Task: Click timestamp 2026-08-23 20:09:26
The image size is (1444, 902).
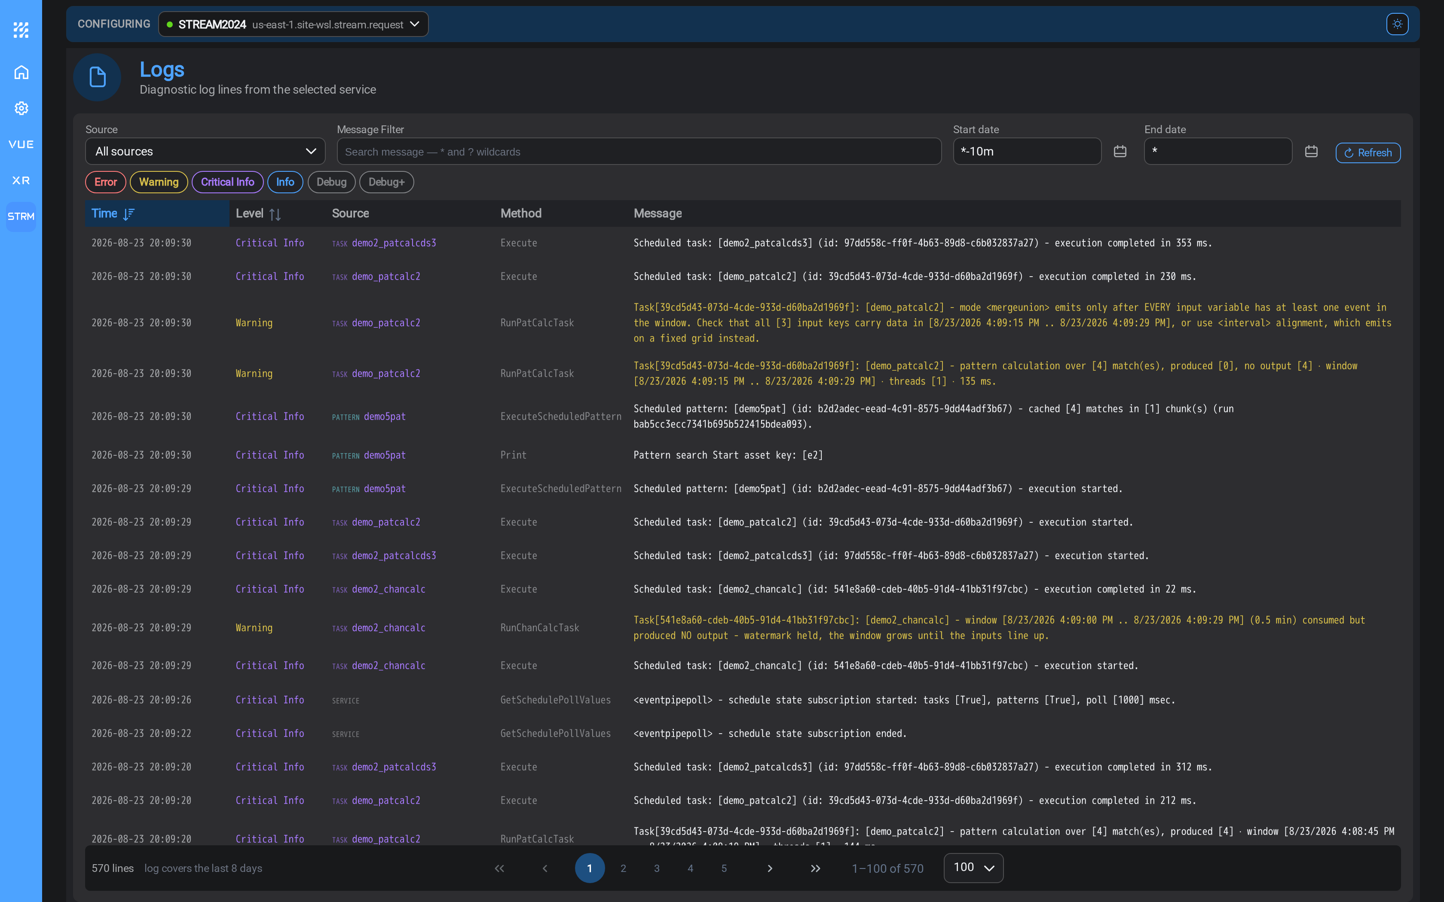Action: click(x=141, y=700)
